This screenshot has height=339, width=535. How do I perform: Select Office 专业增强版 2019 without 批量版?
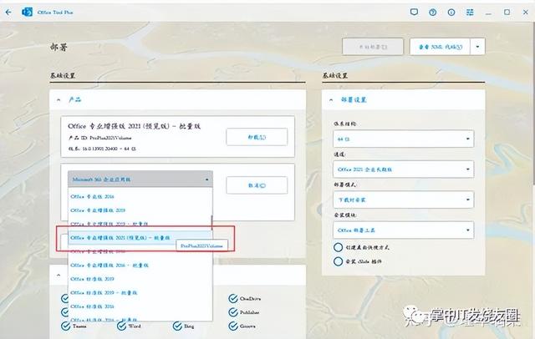pos(140,210)
